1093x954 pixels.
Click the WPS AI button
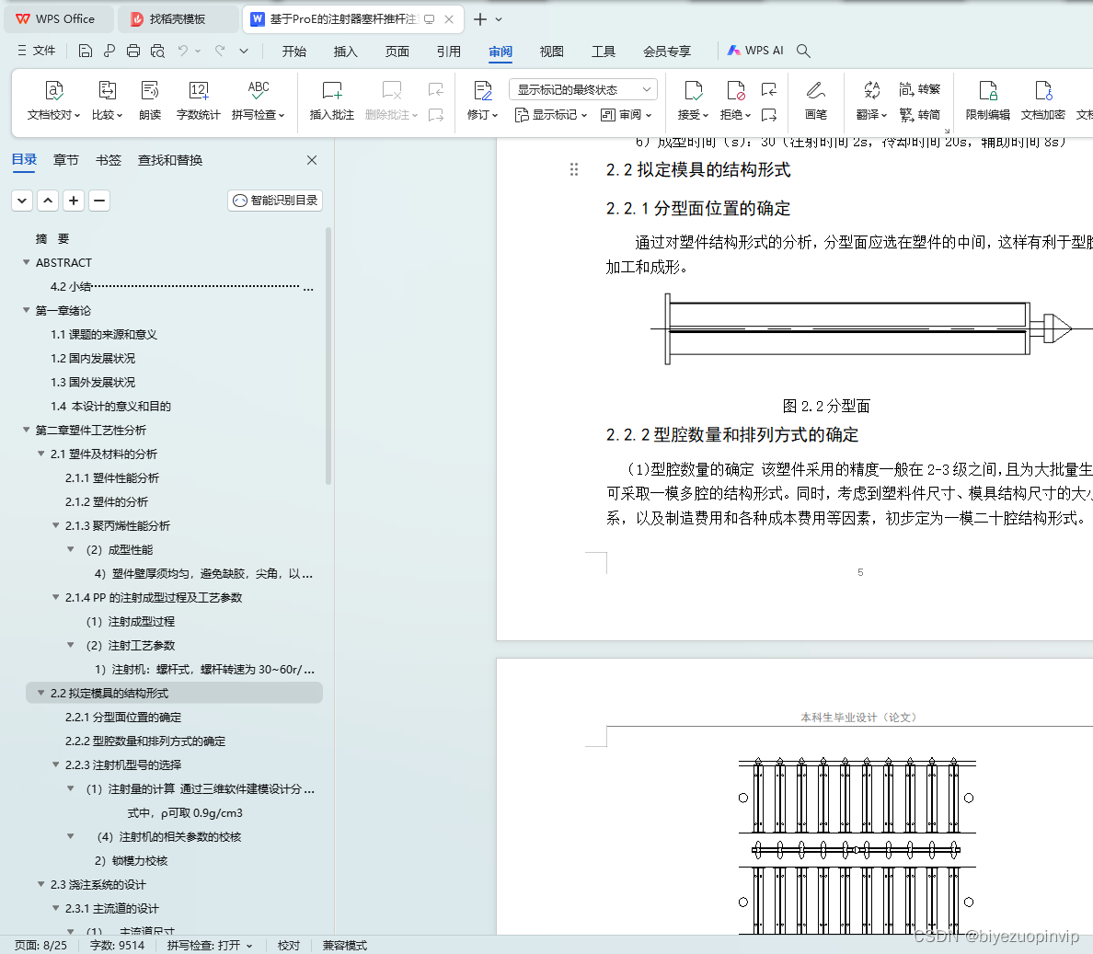coord(755,51)
